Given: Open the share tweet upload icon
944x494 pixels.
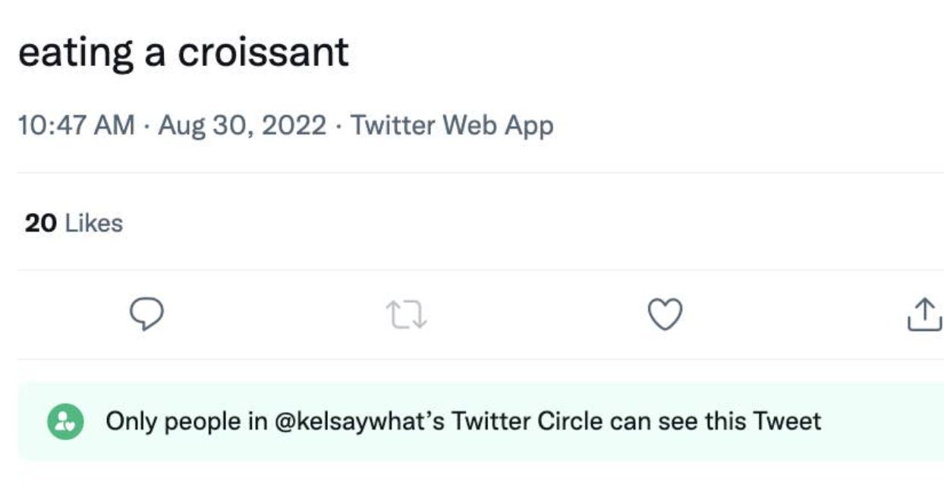Looking at the screenshot, I should [x=924, y=314].
